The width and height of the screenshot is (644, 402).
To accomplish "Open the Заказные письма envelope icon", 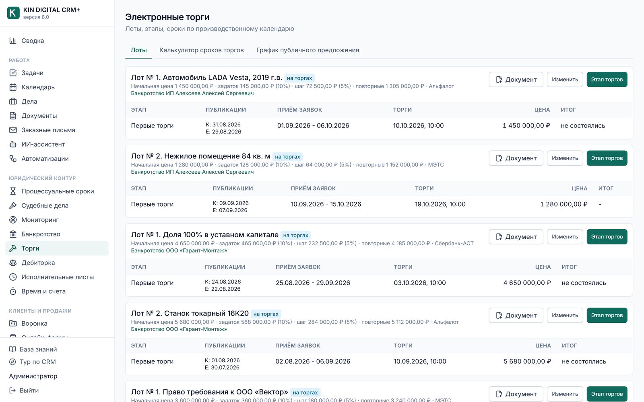I will 13,130.
